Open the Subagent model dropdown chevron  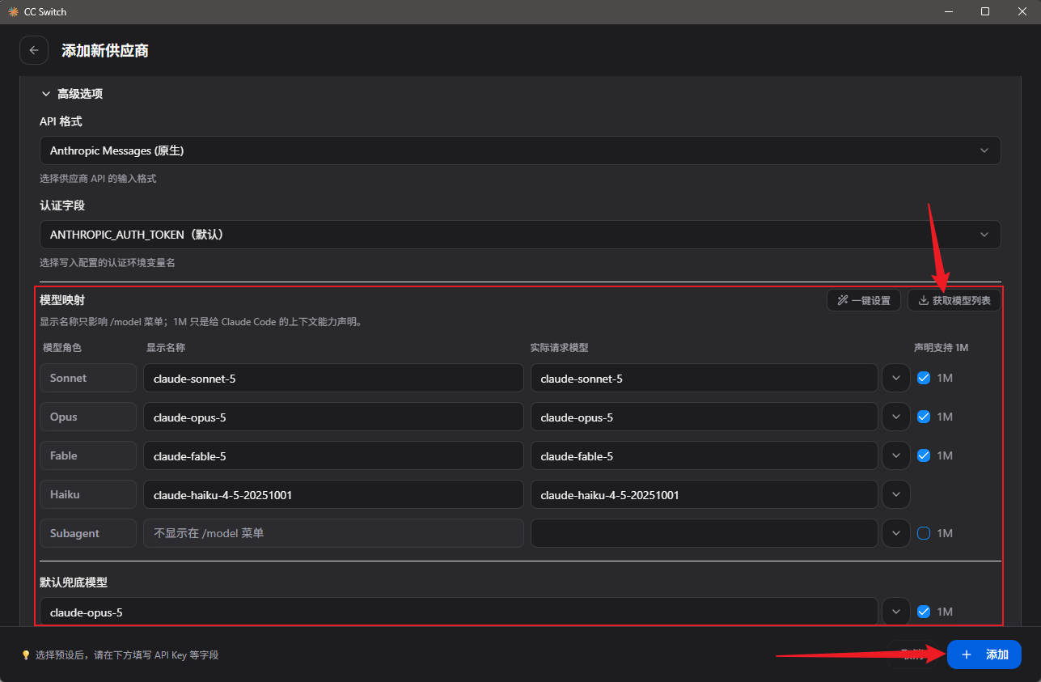click(x=896, y=533)
